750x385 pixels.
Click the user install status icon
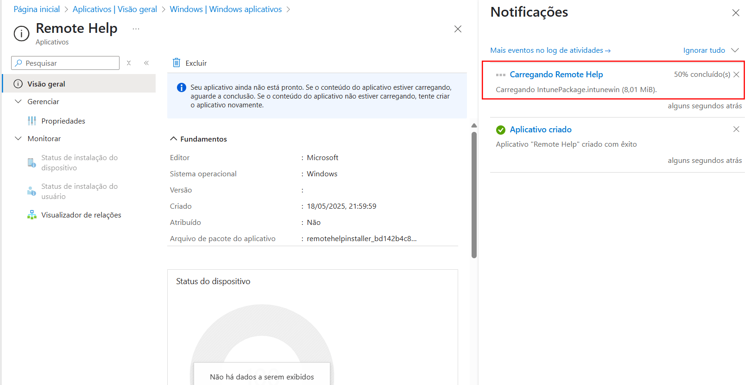click(32, 191)
